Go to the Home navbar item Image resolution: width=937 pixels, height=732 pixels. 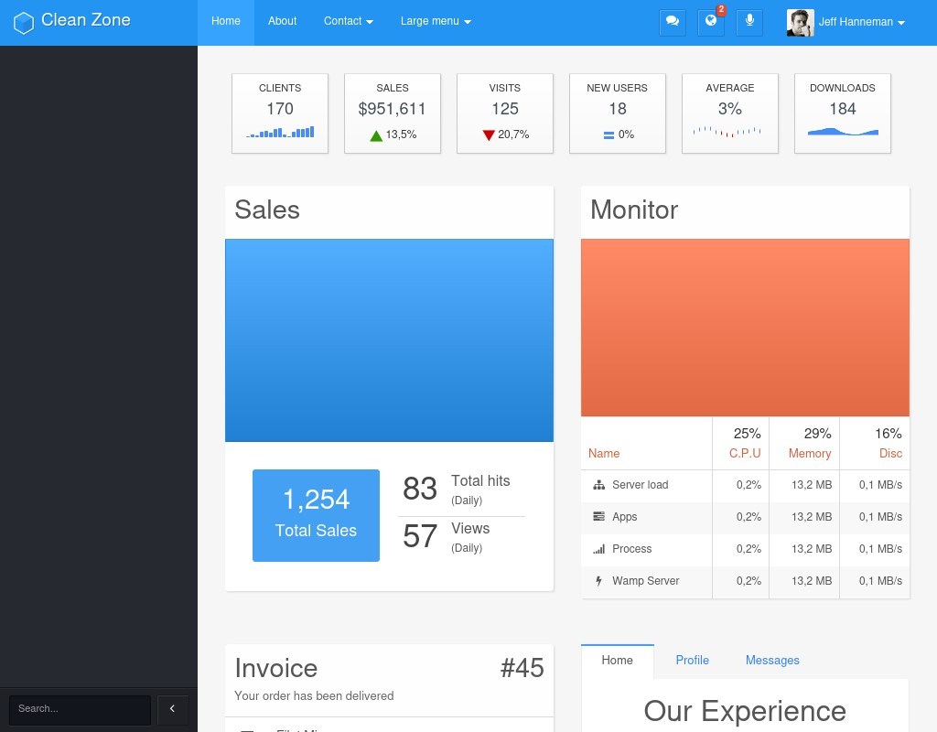pos(226,22)
